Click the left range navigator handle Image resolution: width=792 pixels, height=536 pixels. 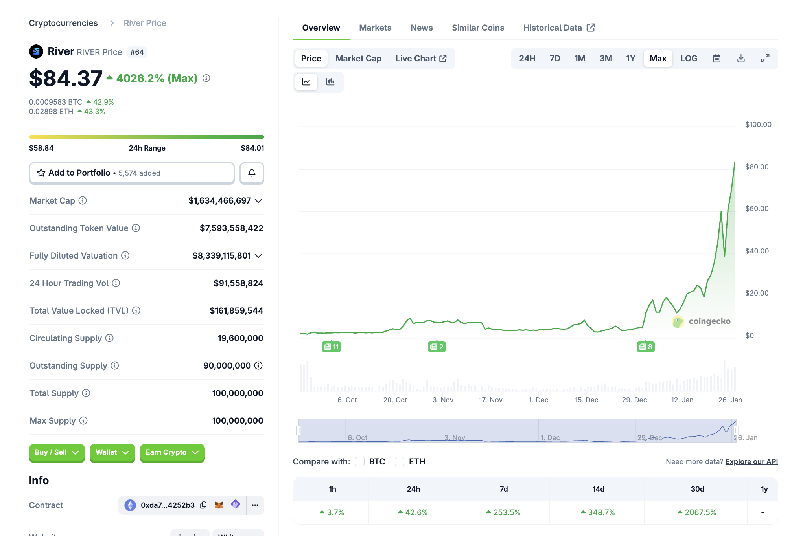pyautogui.click(x=298, y=431)
